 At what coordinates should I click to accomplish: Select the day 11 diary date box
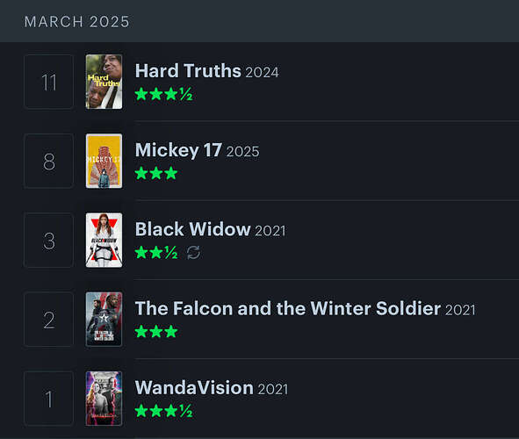(x=48, y=82)
